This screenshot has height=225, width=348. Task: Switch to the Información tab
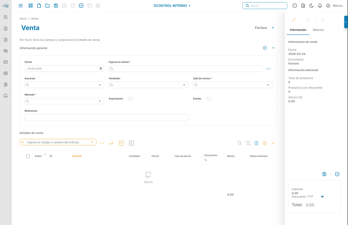[x=298, y=30]
